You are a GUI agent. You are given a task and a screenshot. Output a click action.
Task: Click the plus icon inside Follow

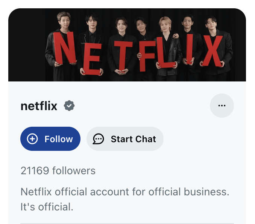coord(33,139)
